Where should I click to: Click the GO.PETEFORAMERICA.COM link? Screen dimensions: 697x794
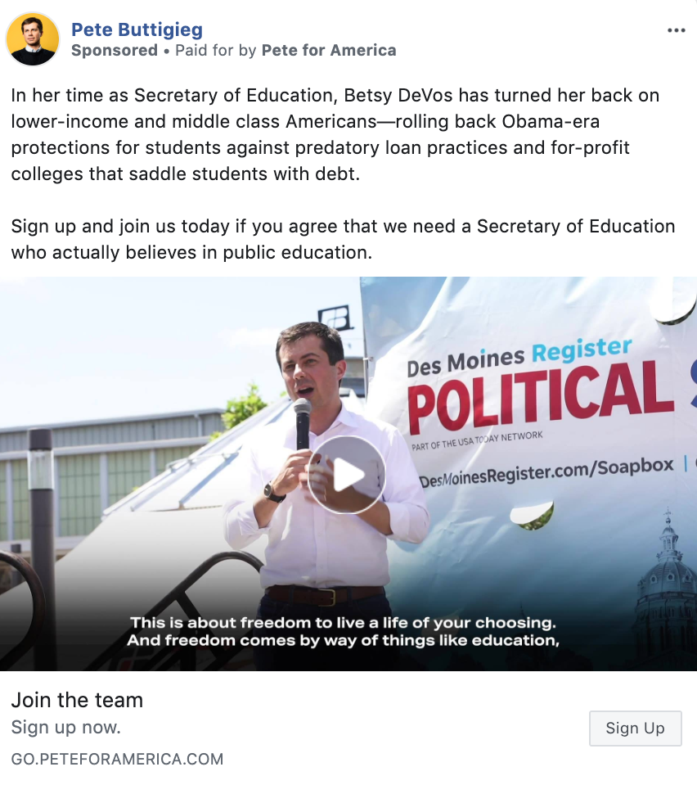[117, 759]
